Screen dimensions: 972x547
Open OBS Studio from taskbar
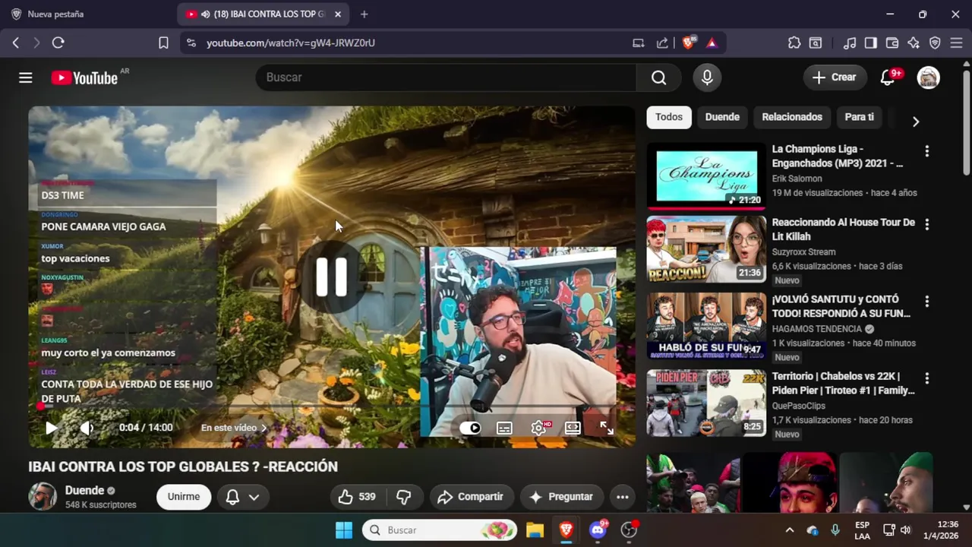click(629, 530)
